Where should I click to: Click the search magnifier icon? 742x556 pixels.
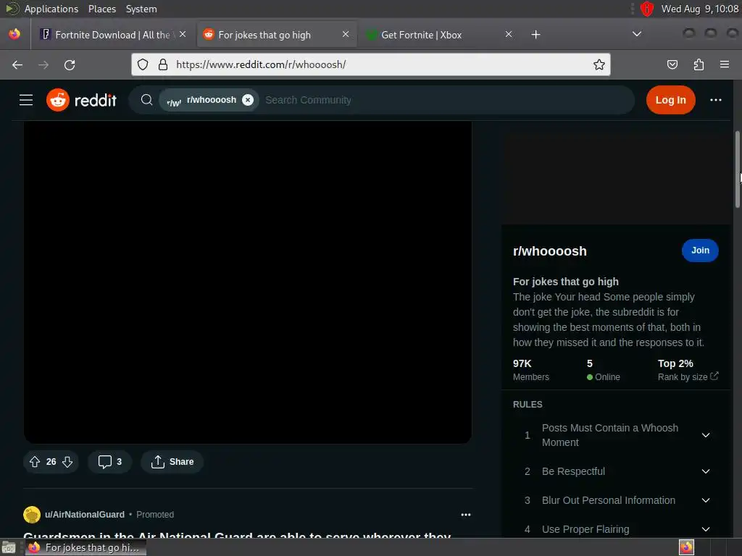[x=146, y=100]
